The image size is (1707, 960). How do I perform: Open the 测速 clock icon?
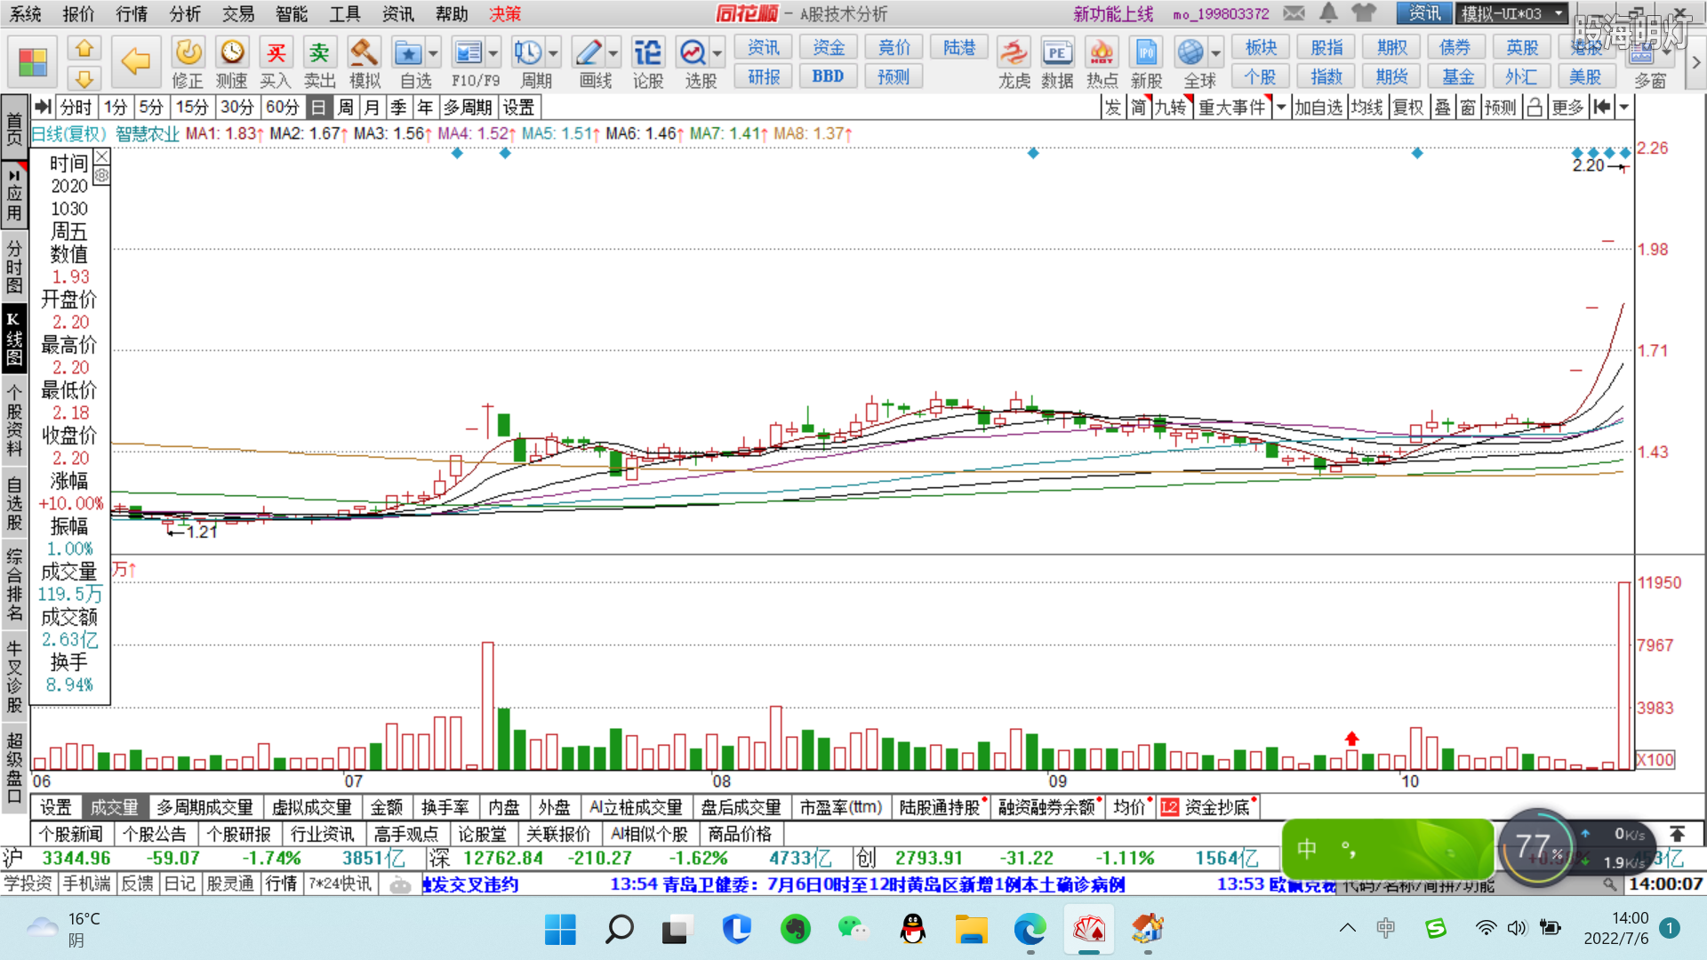232,62
